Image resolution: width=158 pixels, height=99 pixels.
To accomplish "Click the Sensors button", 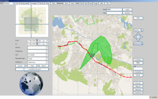I will tap(138, 90).
